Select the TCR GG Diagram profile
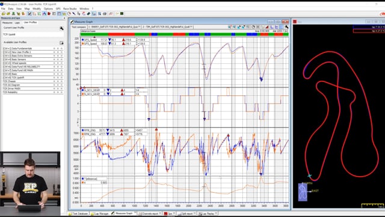The height and width of the screenshot is (217, 385). pos(32,85)
